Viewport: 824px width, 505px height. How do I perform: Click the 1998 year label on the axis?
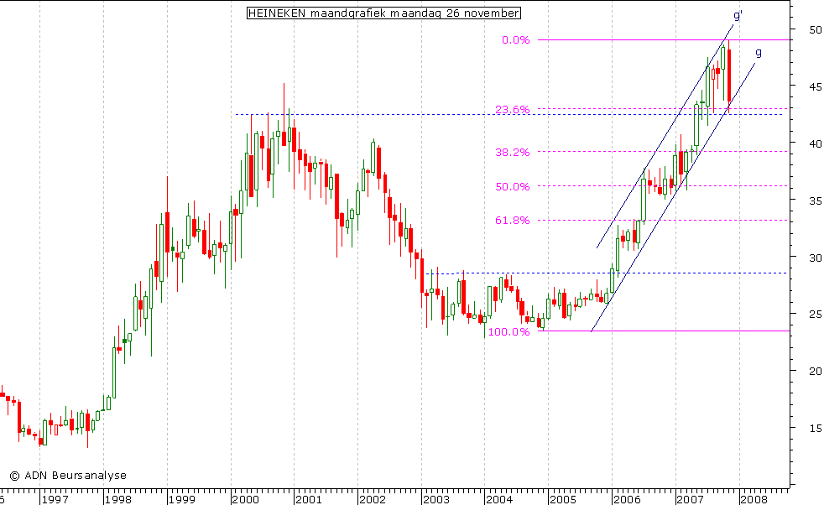click(x=118, y=499)
